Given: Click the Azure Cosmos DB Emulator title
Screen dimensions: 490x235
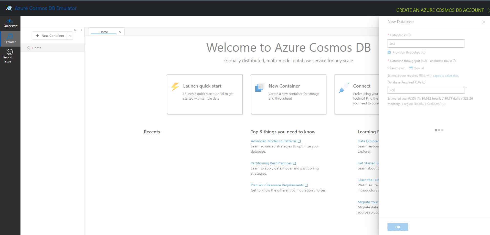Looking at the screenshot, I should [46, 8].
